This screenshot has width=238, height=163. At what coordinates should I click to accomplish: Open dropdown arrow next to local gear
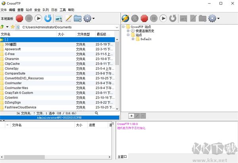(x=94, y=19)
